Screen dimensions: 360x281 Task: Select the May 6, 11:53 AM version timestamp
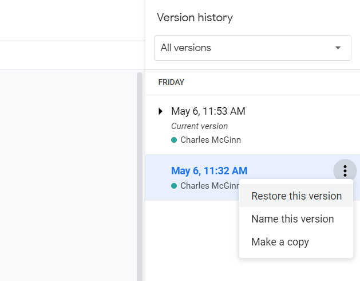click(208, 111)
